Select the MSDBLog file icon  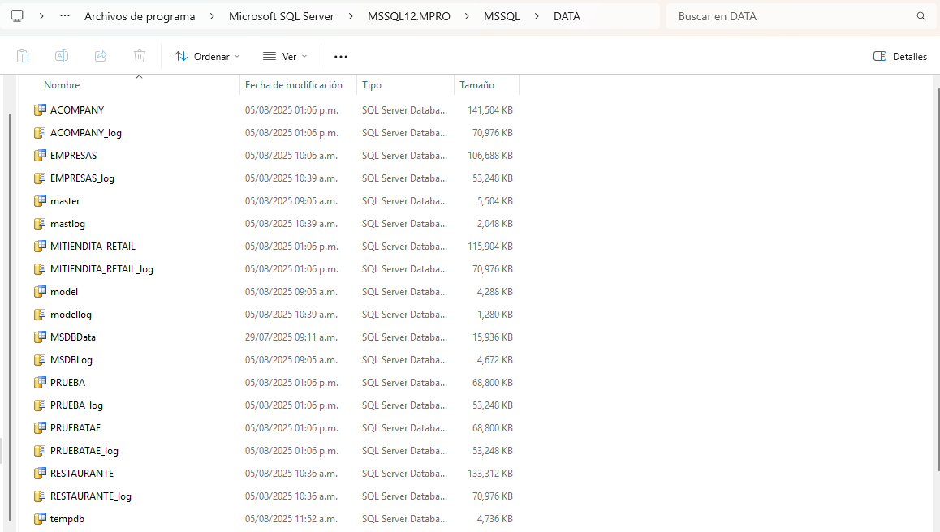pyautogui.click(x=40, y=360)
